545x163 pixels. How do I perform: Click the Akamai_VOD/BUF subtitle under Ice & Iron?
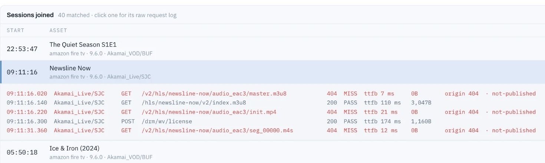coord(130,157)
